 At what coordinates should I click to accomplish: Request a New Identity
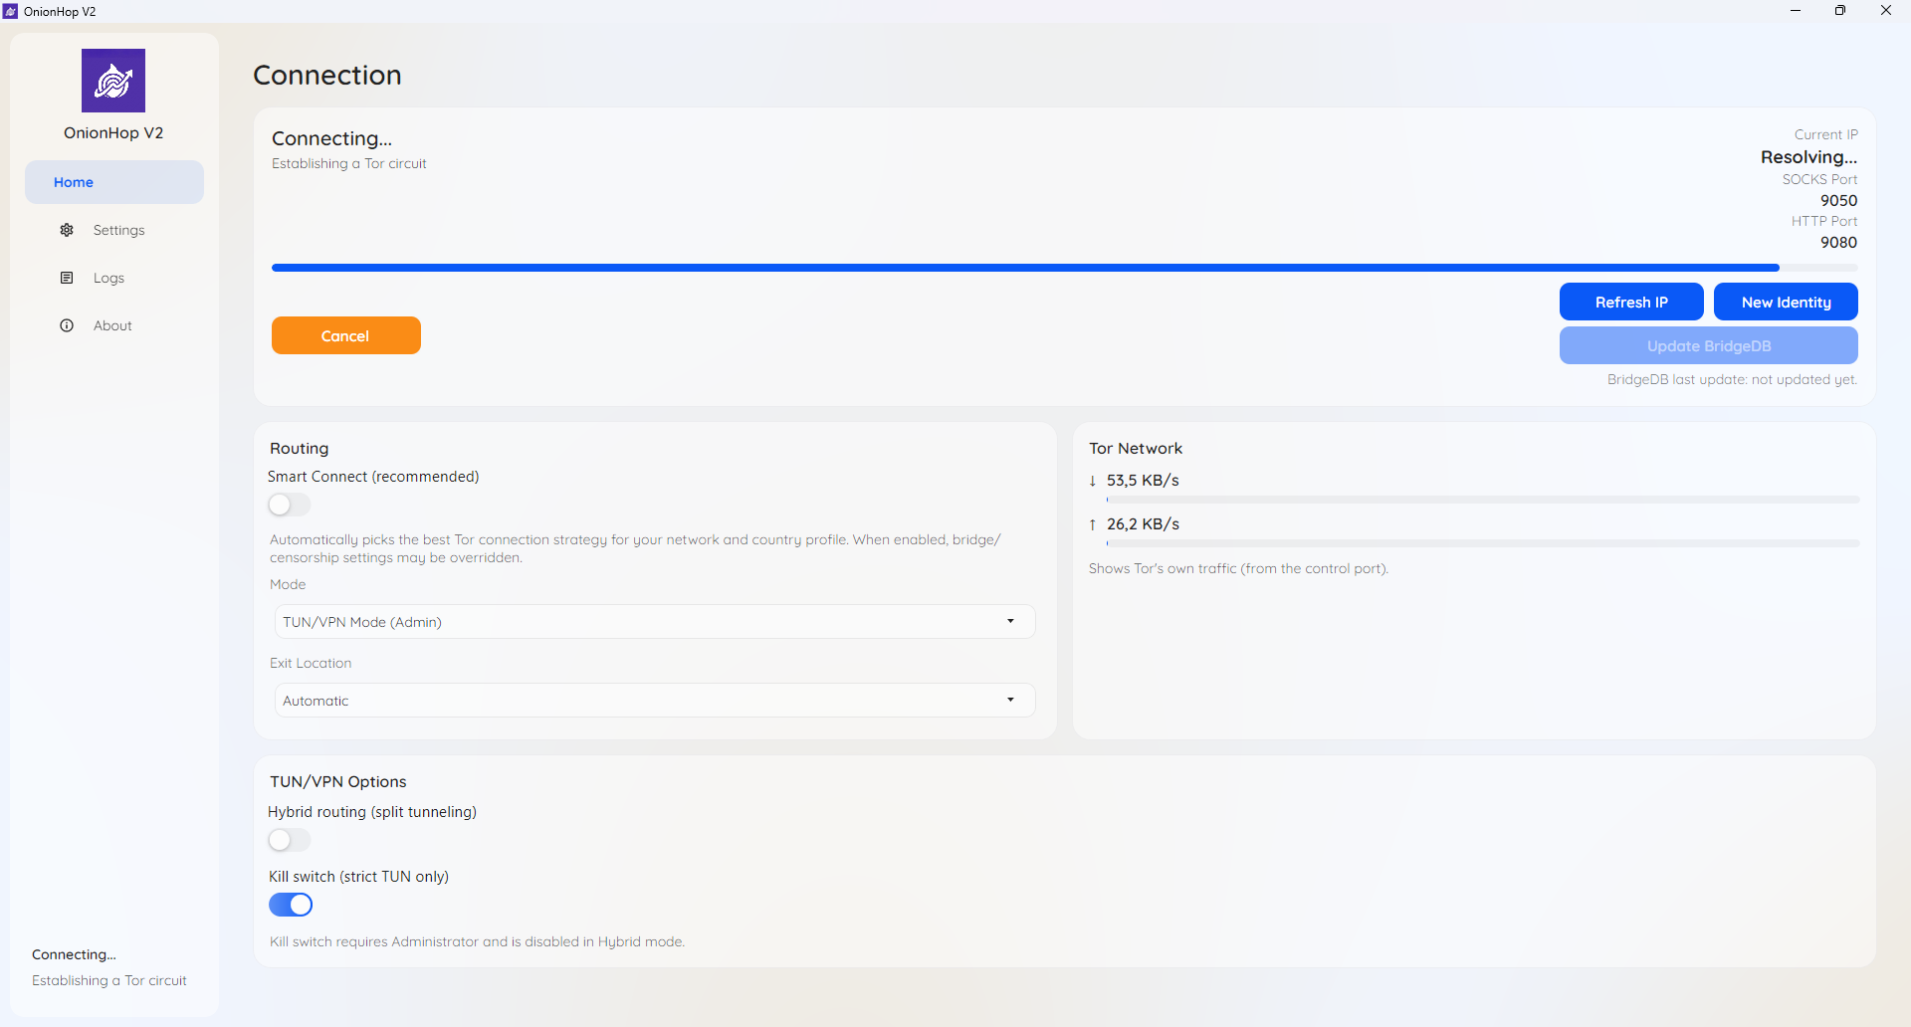tap(1786, 302)
